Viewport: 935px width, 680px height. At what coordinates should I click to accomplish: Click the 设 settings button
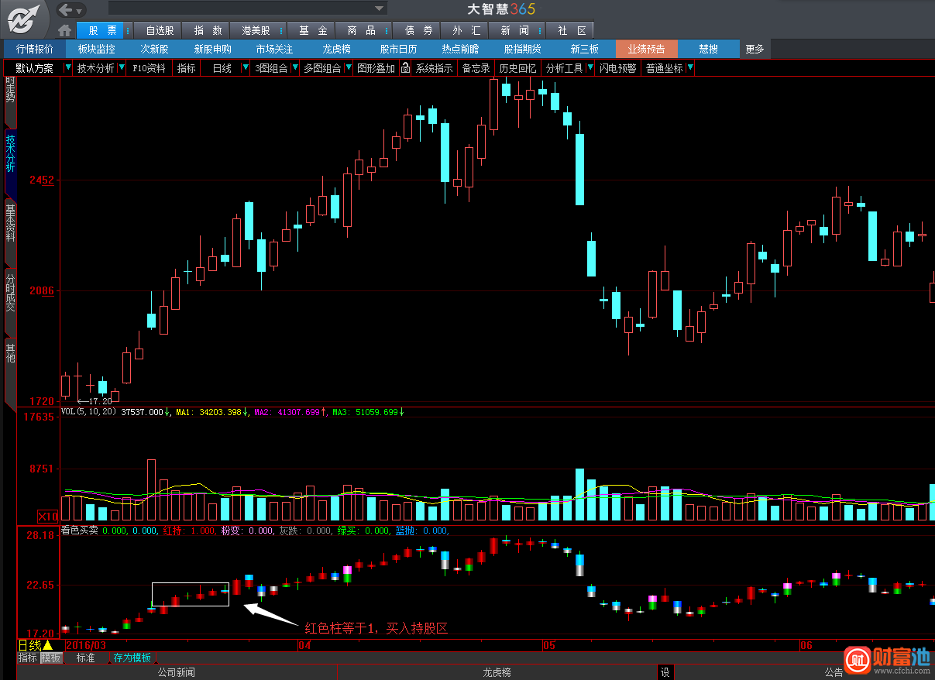click(665, 672)
